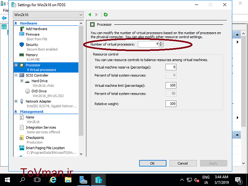Expand the Network Adapter node
The image size is (248, 186).
point(16,101)
